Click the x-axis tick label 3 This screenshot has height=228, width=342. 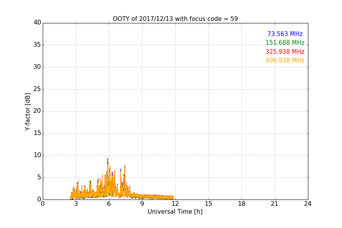coord(76,204)
